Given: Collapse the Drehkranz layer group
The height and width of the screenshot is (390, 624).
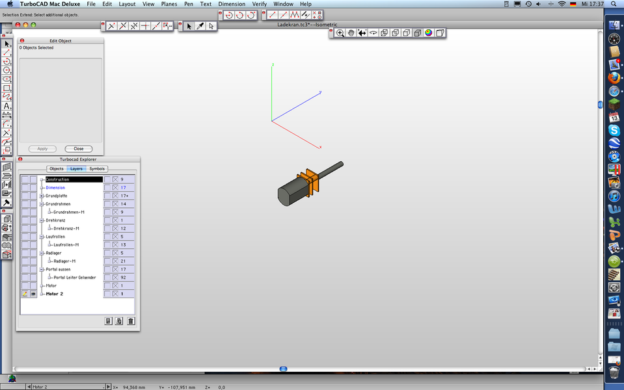Looking at the screenshot, I should click(42, 220).
